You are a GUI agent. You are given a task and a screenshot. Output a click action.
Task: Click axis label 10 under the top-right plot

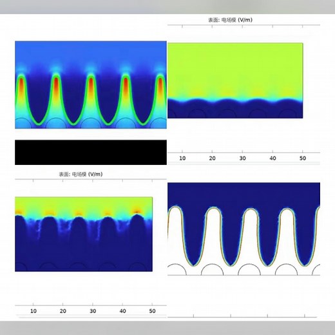(182, 158)
